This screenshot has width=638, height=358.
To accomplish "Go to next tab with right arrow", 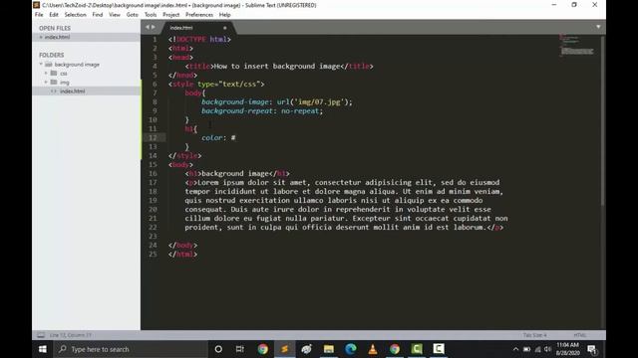I will [154, 27].
